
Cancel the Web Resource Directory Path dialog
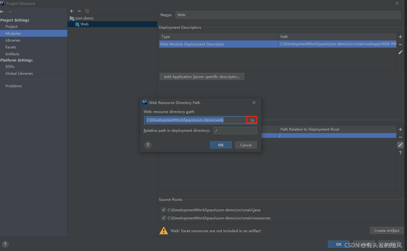pos(246,145)
